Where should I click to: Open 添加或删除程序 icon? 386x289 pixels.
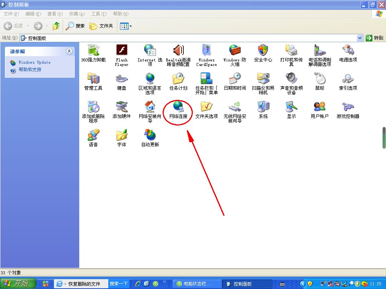93,107
